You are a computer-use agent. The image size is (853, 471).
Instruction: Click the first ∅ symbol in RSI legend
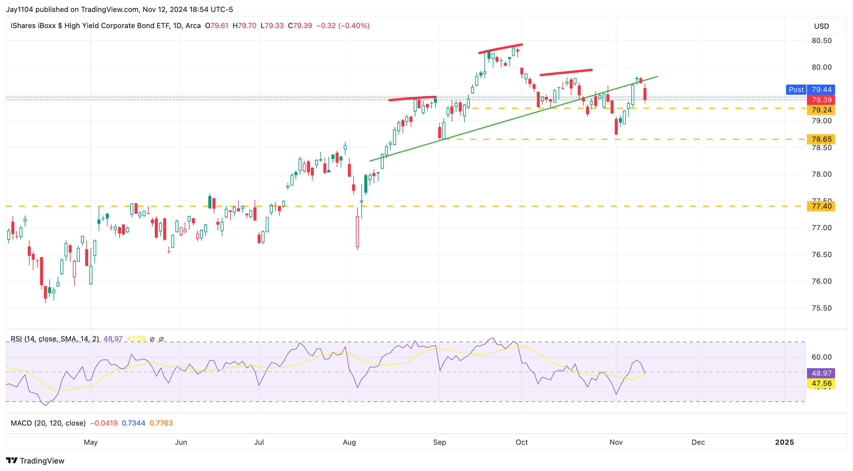coord(152,339)
